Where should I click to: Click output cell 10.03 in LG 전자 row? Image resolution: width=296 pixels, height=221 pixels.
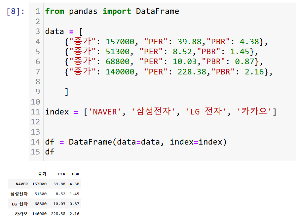(x=59, y=204)
